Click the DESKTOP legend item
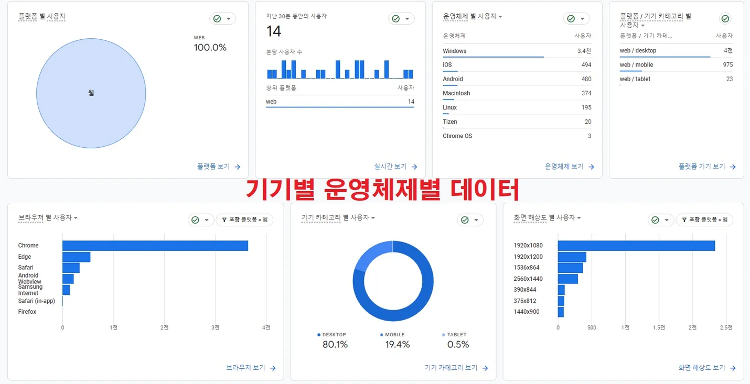The height and width of the screenshot is (384, 750). pyautogui.click(x=334, y=340)
